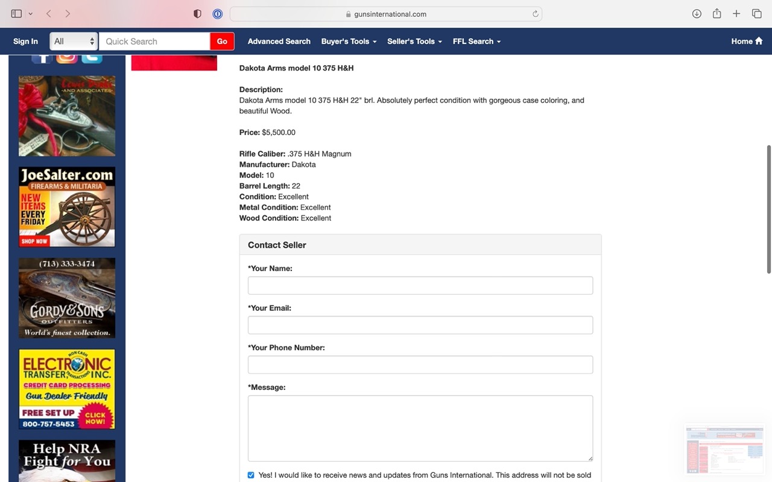Click the Share icon in Safari toolbar
Screen dimensions: 772x482
coord(717,14)
